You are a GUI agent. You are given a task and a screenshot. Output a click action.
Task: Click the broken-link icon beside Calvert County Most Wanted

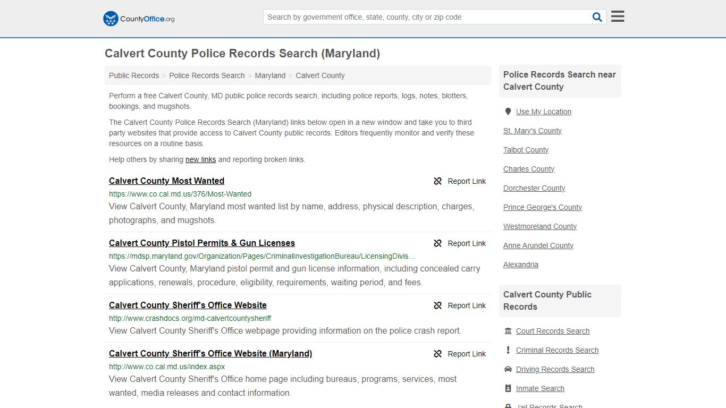point(437,181)
